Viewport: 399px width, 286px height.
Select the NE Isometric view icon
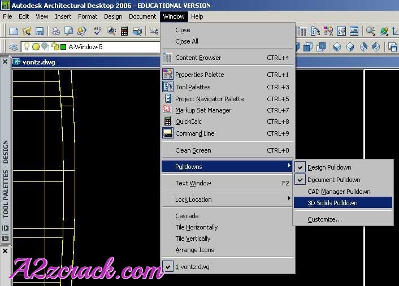coord(363,47)
